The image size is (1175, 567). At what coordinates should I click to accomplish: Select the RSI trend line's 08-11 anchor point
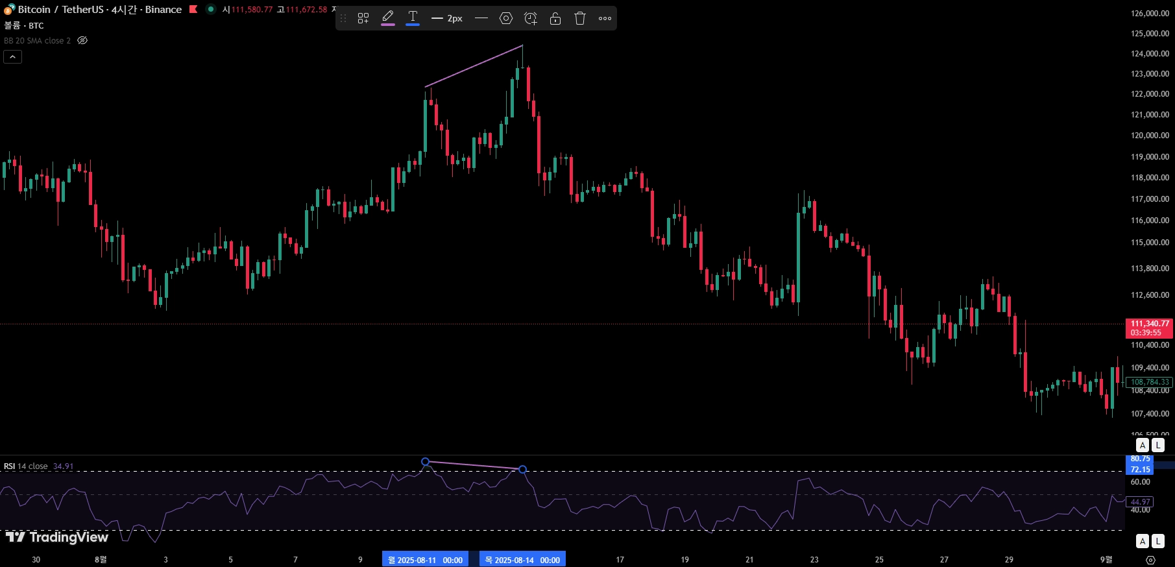[426, 462]
